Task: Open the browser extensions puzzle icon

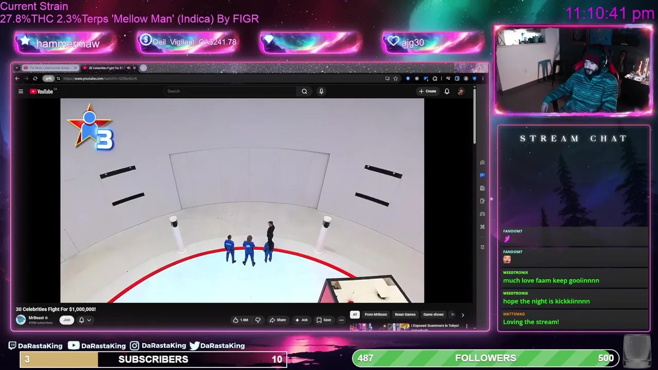Action: [435, 79]
